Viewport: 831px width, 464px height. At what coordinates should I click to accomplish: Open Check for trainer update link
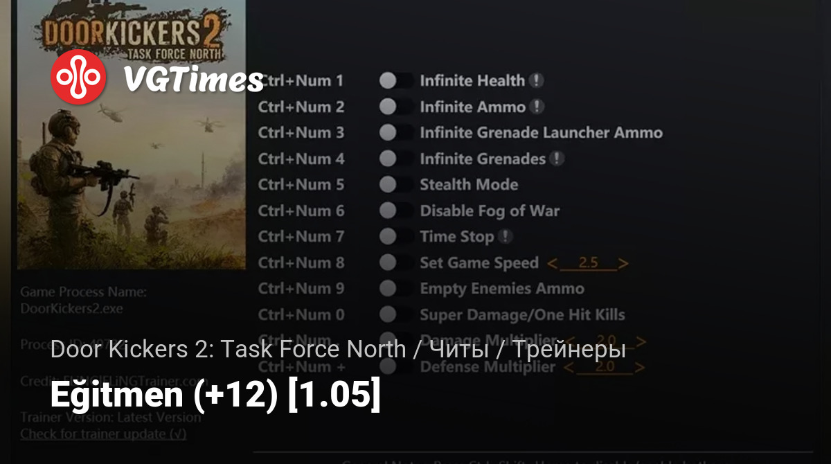[x=103, y=434]
